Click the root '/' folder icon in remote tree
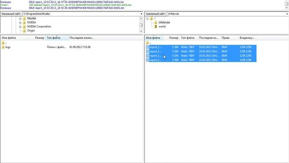Viewport: 289px width, 163px height. pyautogui.click(x=152, y=19)
